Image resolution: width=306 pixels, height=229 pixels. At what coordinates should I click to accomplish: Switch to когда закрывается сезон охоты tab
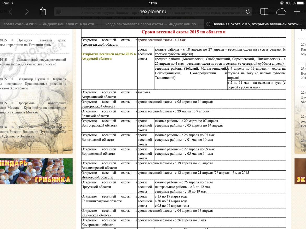point(153,24)
